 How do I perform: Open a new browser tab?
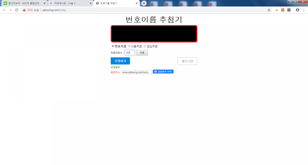tap(144, 3)
